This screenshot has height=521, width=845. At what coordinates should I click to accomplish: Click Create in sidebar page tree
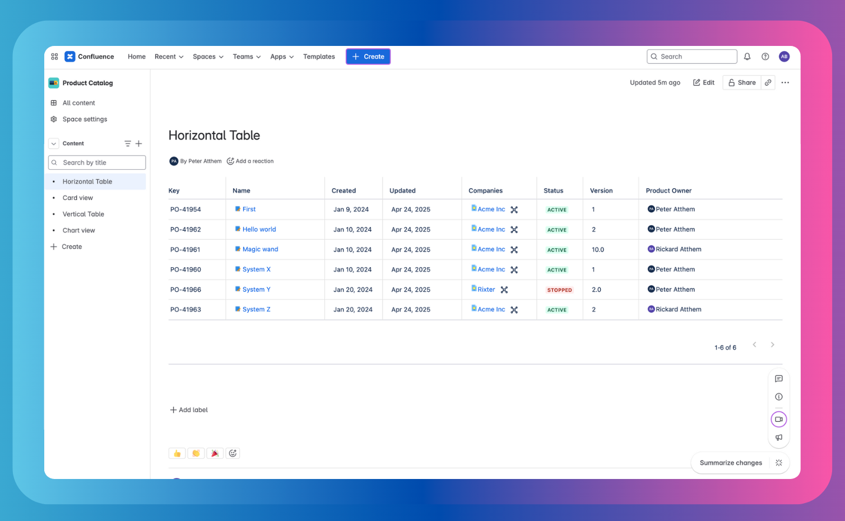pos(66,246)
